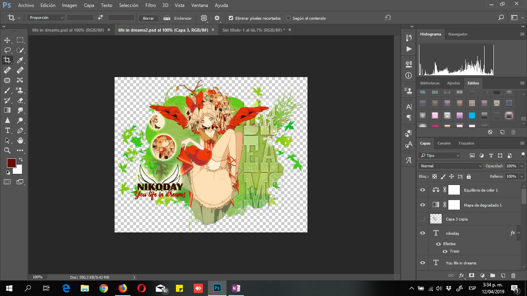This screenshot has height=296, width=527.
Task: Select the Lasso tool
Action: click(x=7, y=50)
